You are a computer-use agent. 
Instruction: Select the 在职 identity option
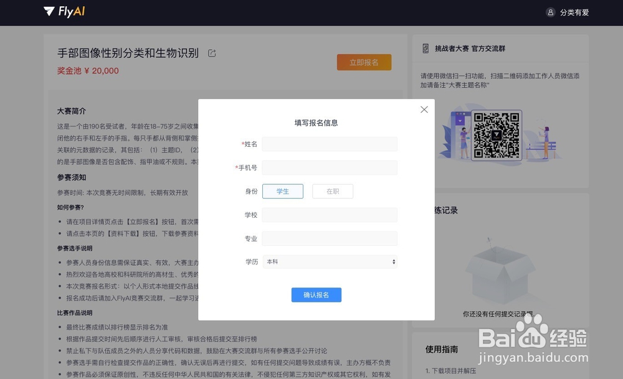click(x=333, y=191)
